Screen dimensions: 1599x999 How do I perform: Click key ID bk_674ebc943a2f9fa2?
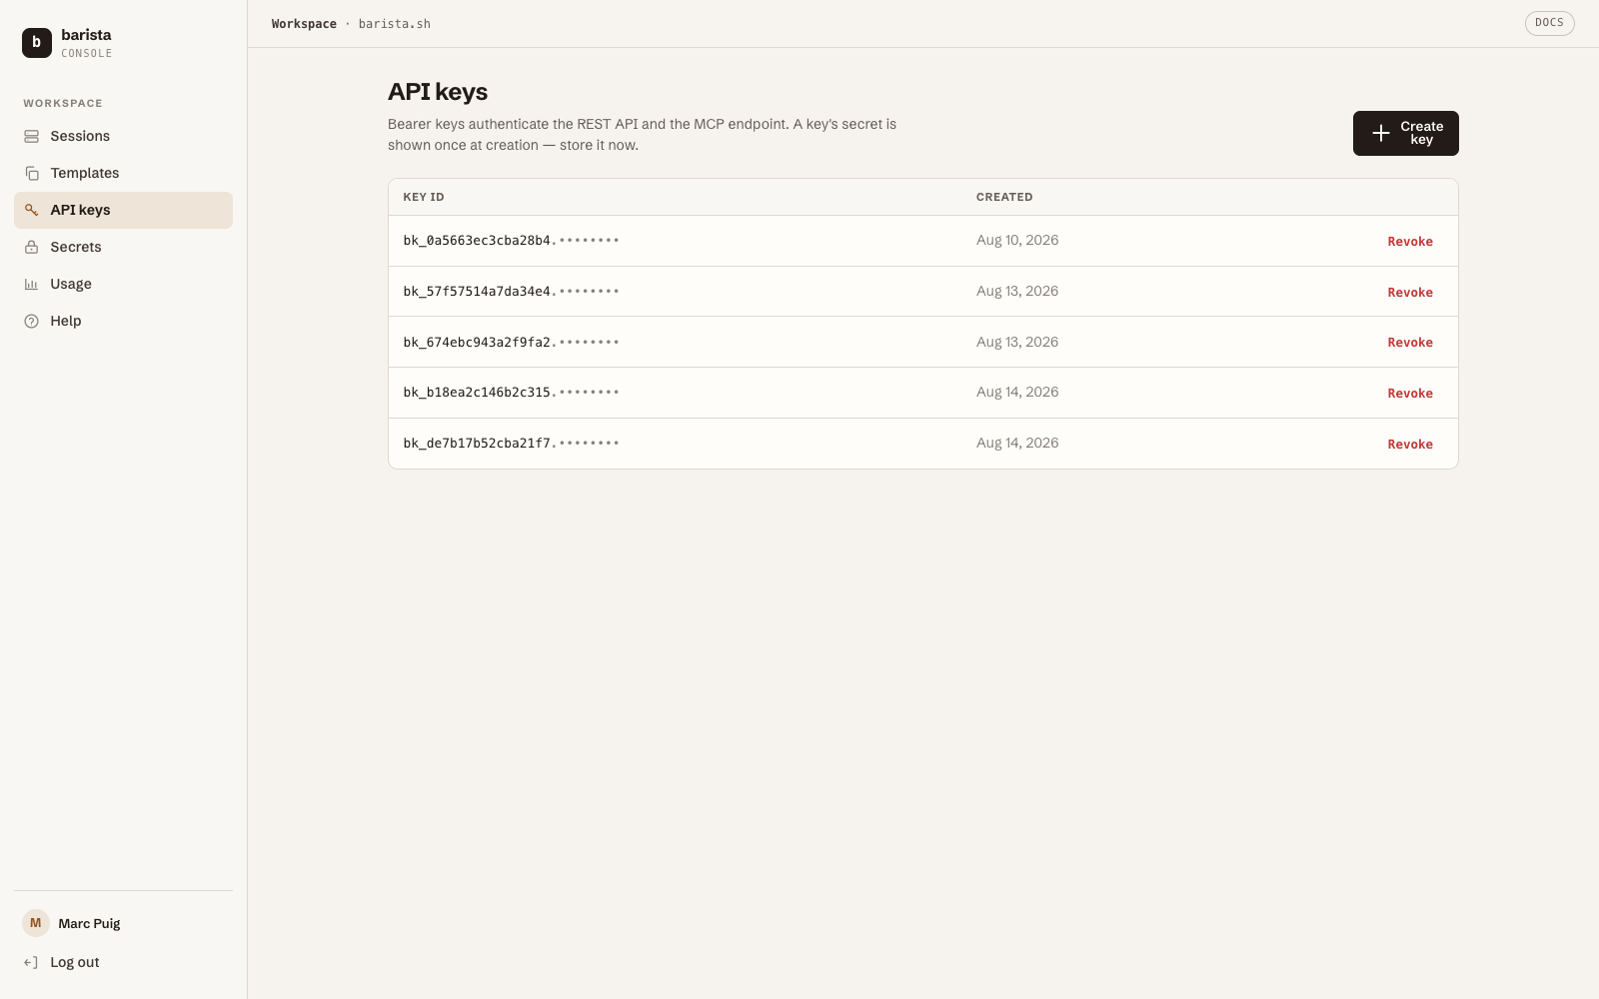511,343
